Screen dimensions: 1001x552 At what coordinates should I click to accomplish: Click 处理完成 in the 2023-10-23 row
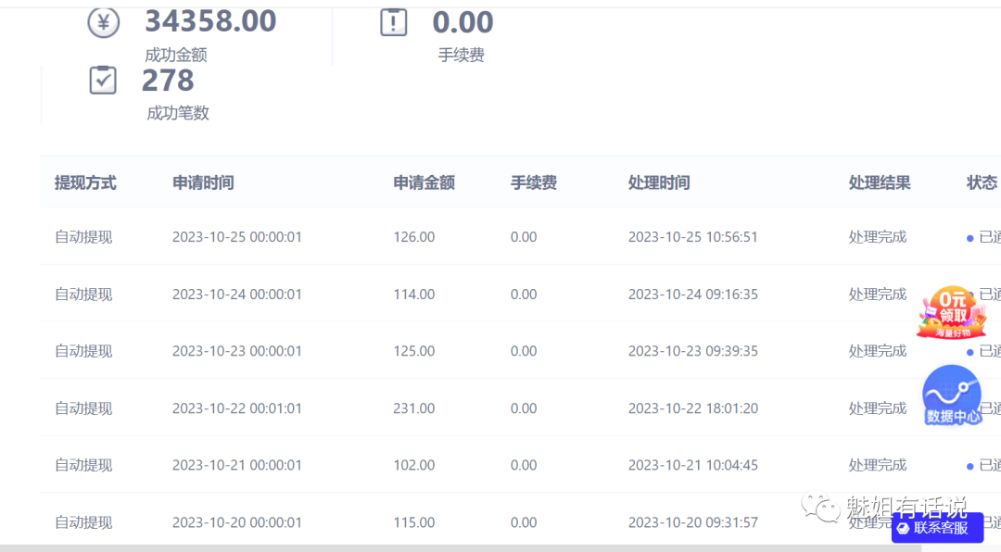[878, 351]
